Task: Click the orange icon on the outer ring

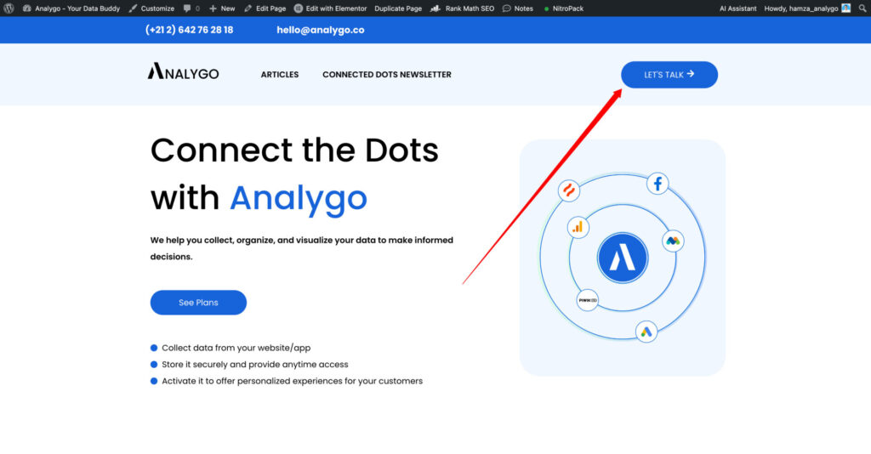Action: 568,190
